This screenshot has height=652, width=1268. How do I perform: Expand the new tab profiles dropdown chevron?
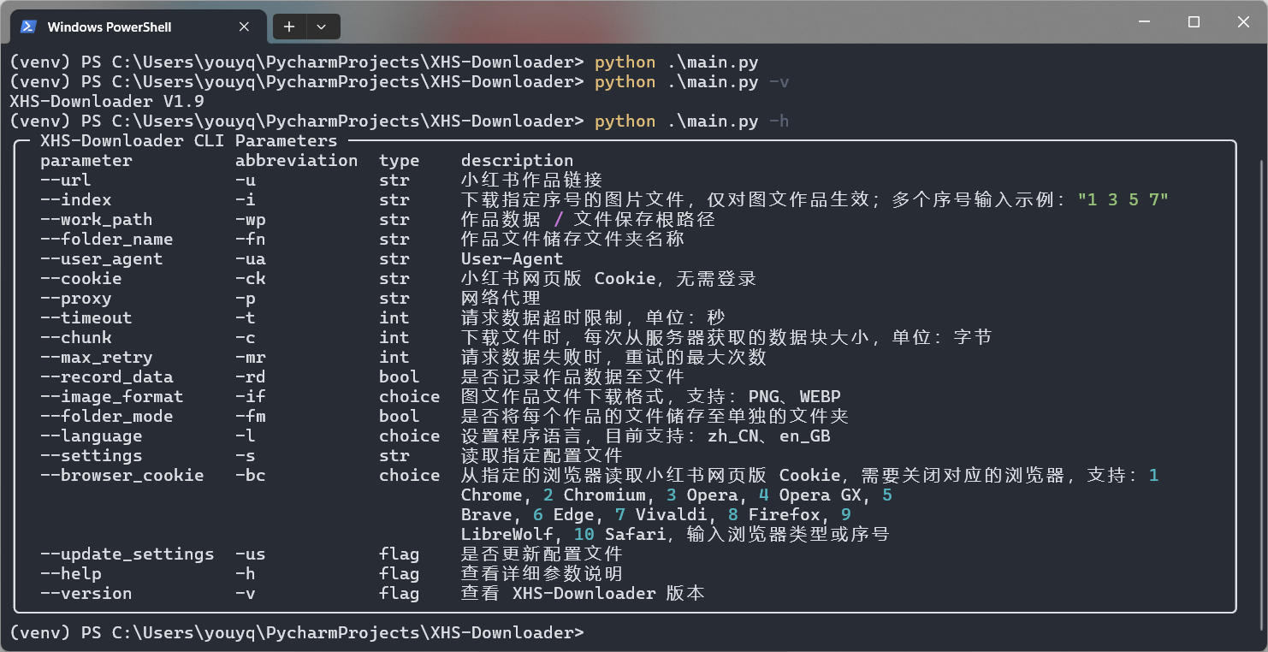click(x=322, y=27)
